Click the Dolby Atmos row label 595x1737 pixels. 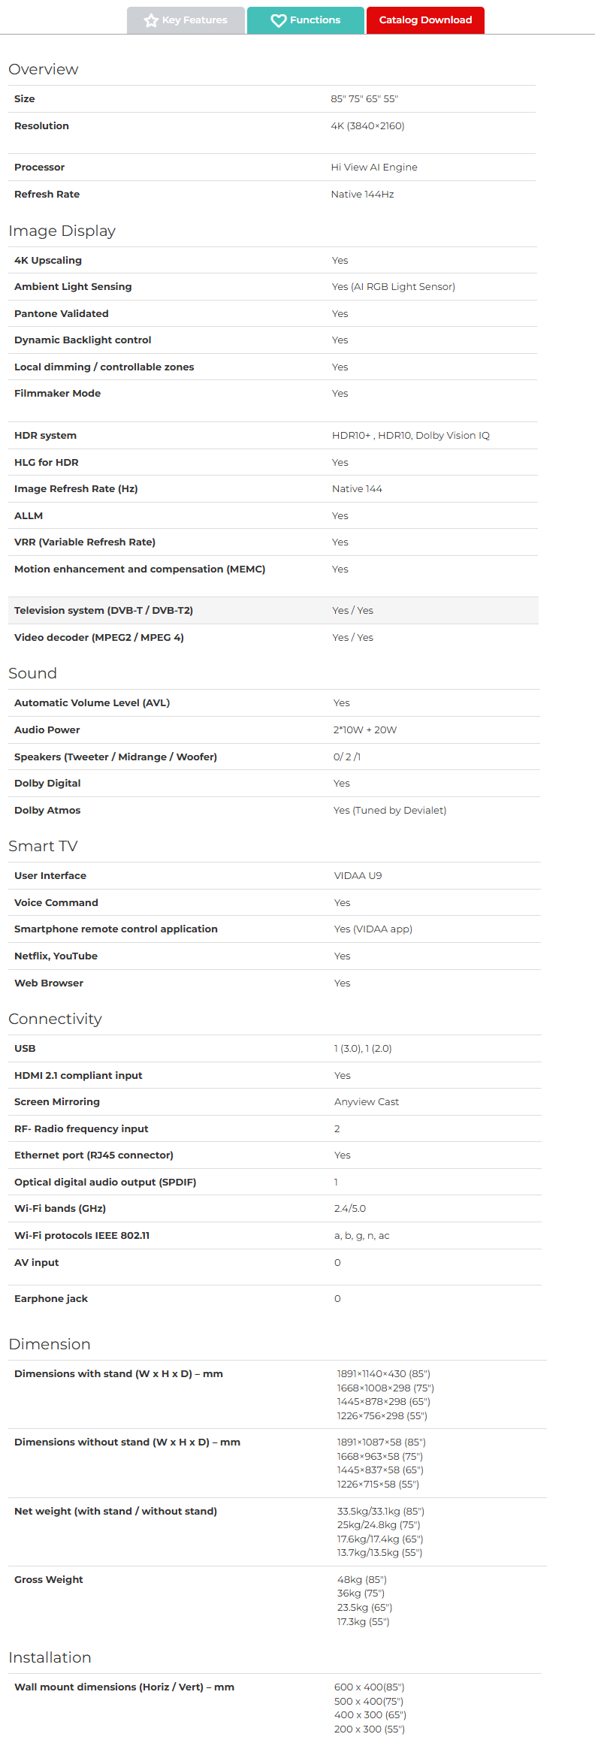(x=47, y=810)
